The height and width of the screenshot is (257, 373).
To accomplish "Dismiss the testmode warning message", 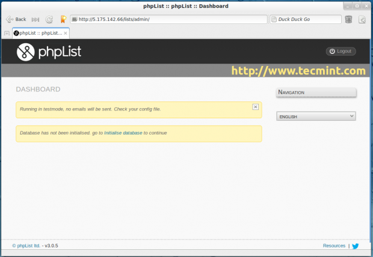I will click(255, 107).
